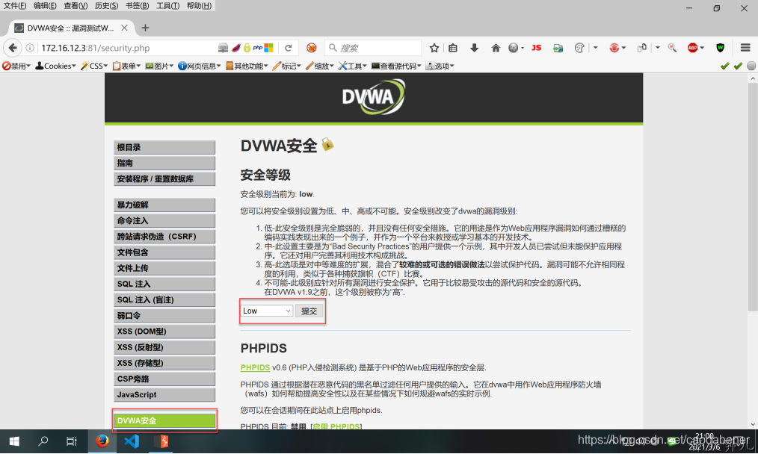Open the downloads arrow icon
The width and height of the screenshot is (758, 454).
coord(474,48)
